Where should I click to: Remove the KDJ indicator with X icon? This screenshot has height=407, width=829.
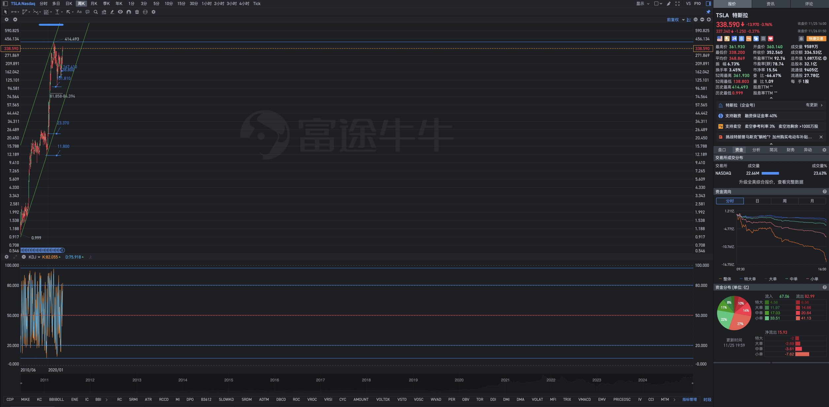click(x=24, y=257)
